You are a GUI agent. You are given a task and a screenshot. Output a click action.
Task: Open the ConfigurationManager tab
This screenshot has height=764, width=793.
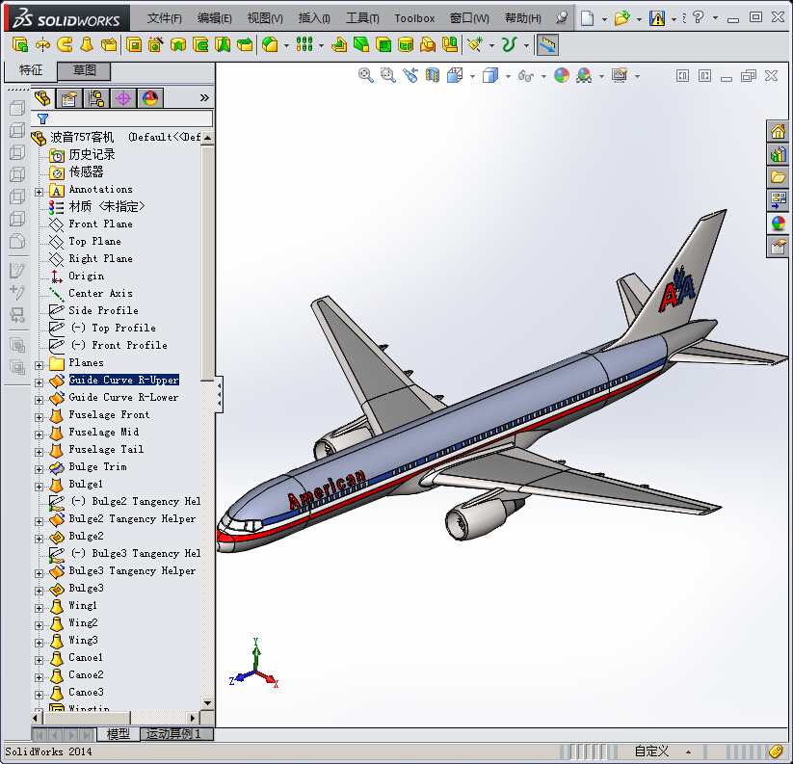coord(96,97)
